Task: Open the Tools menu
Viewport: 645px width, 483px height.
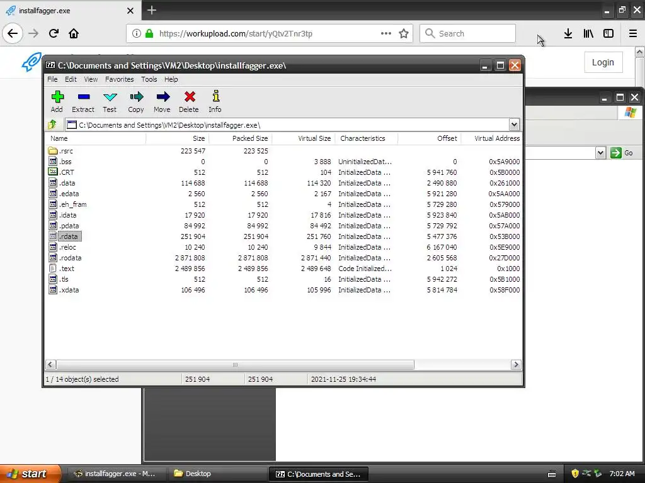Action: (x=149, y=79)
